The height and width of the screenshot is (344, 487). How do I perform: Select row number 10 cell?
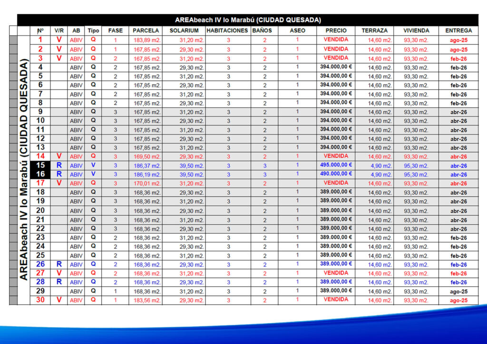(40, 121)
